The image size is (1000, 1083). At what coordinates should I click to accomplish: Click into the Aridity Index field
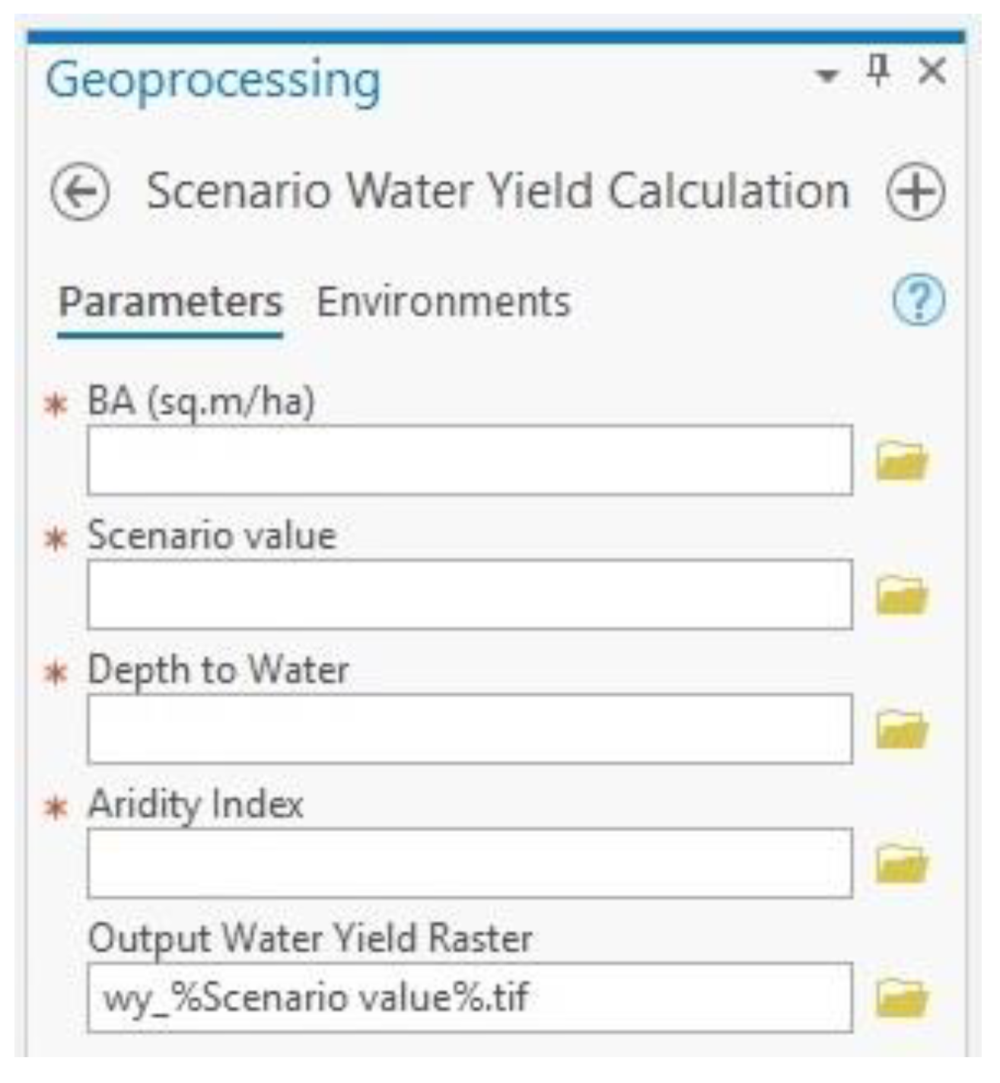470,863
